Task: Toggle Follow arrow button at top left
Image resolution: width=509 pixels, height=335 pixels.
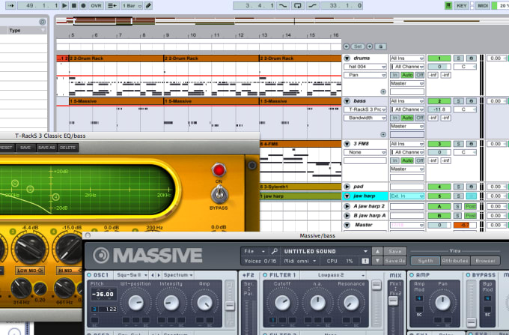Action: coord(10,5)
